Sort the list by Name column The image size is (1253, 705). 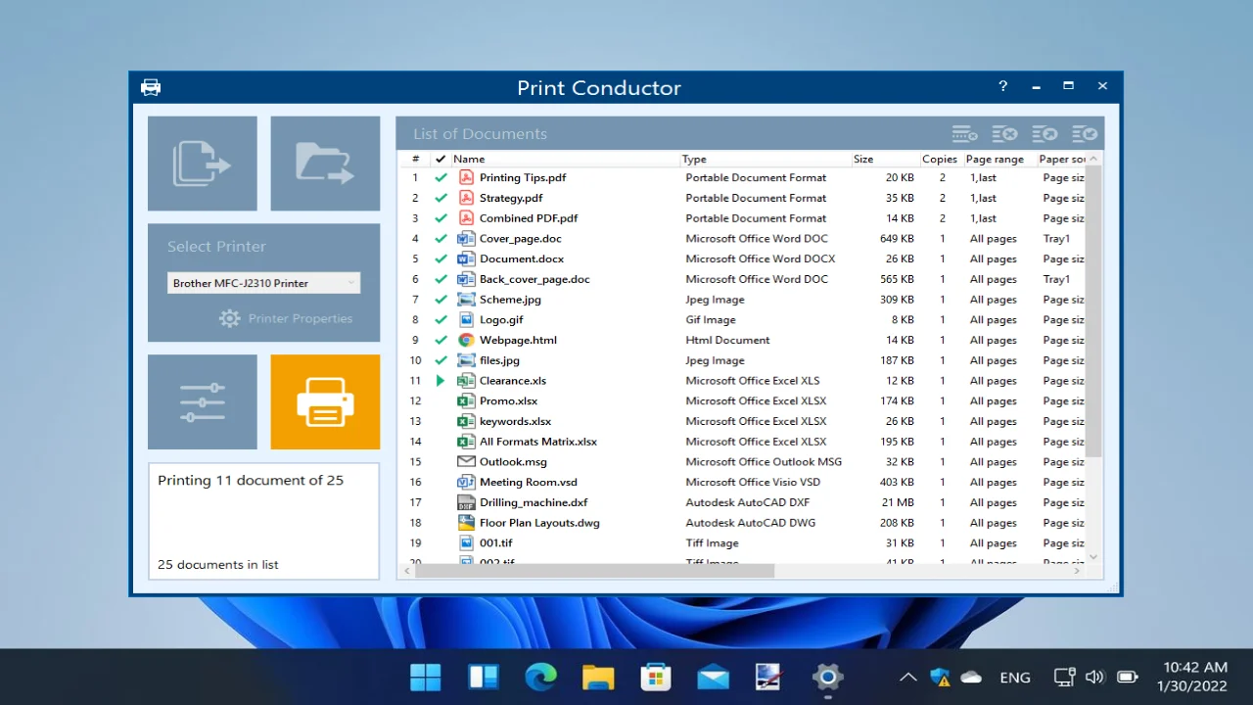click(565, 159)
